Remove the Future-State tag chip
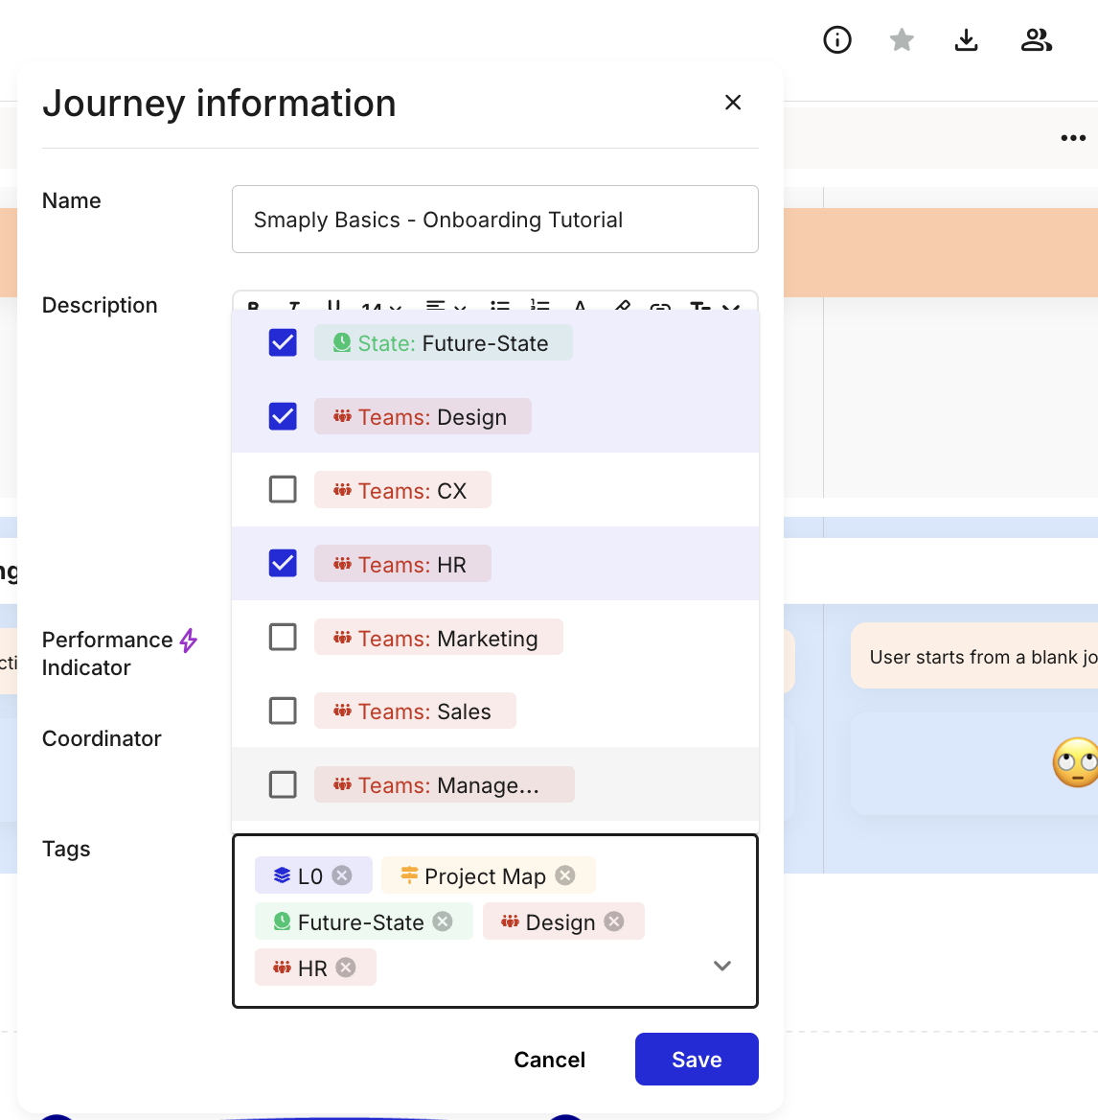 (x=443, y=922)
